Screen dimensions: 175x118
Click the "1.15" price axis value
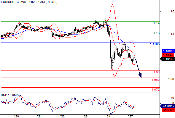tap(171, 12)
